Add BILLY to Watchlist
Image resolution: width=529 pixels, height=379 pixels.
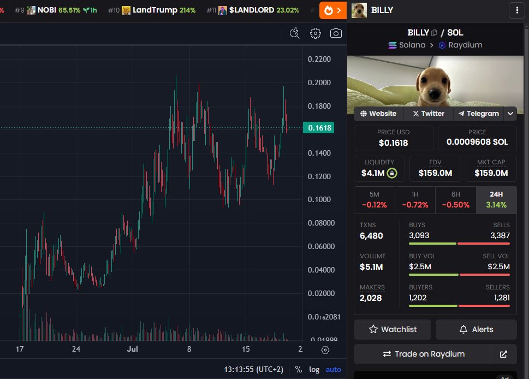(x=393, y=329)
